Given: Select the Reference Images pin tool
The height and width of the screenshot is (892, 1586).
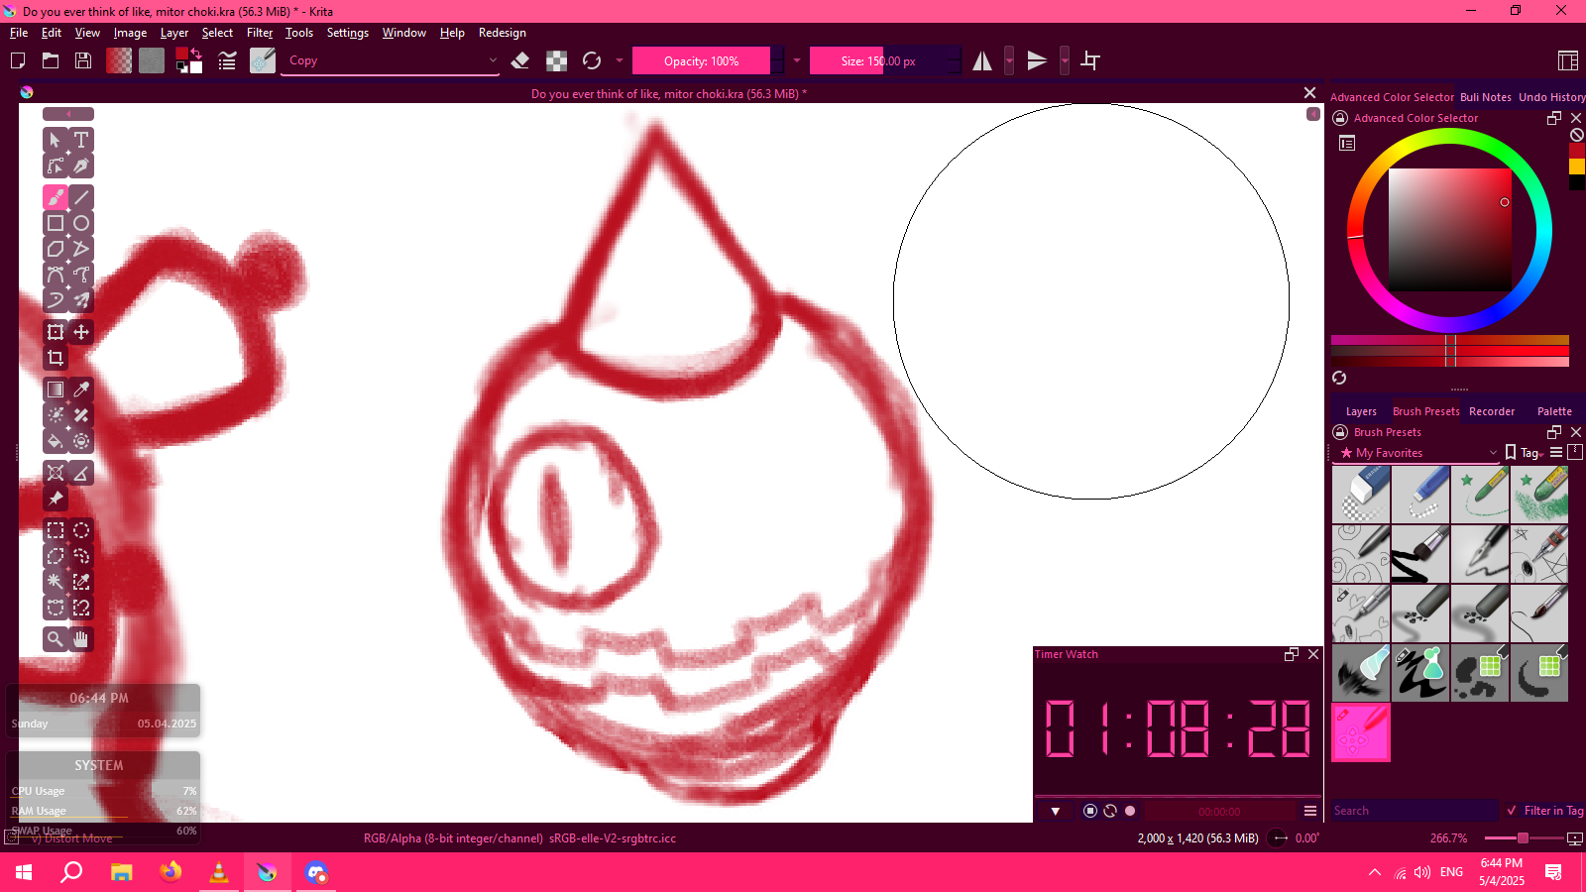Looking at the screenshot, I should tap(56, 499).
